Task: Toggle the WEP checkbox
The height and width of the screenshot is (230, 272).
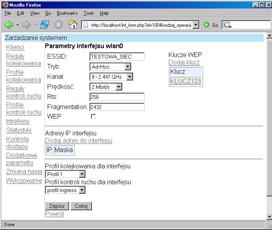Action: tap(93, 116)
